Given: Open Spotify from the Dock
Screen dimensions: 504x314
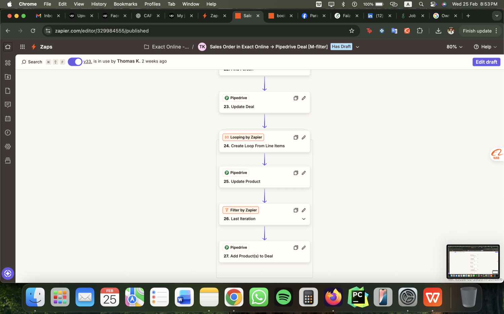Looking at the screenshot, I should pos(284,297).
